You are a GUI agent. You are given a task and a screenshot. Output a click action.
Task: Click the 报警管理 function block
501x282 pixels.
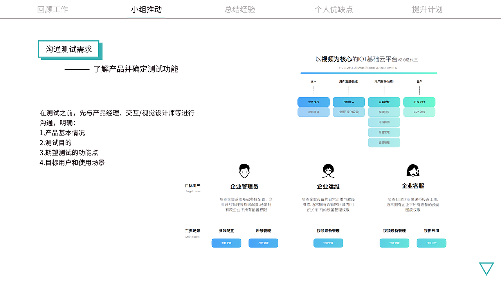384,132
